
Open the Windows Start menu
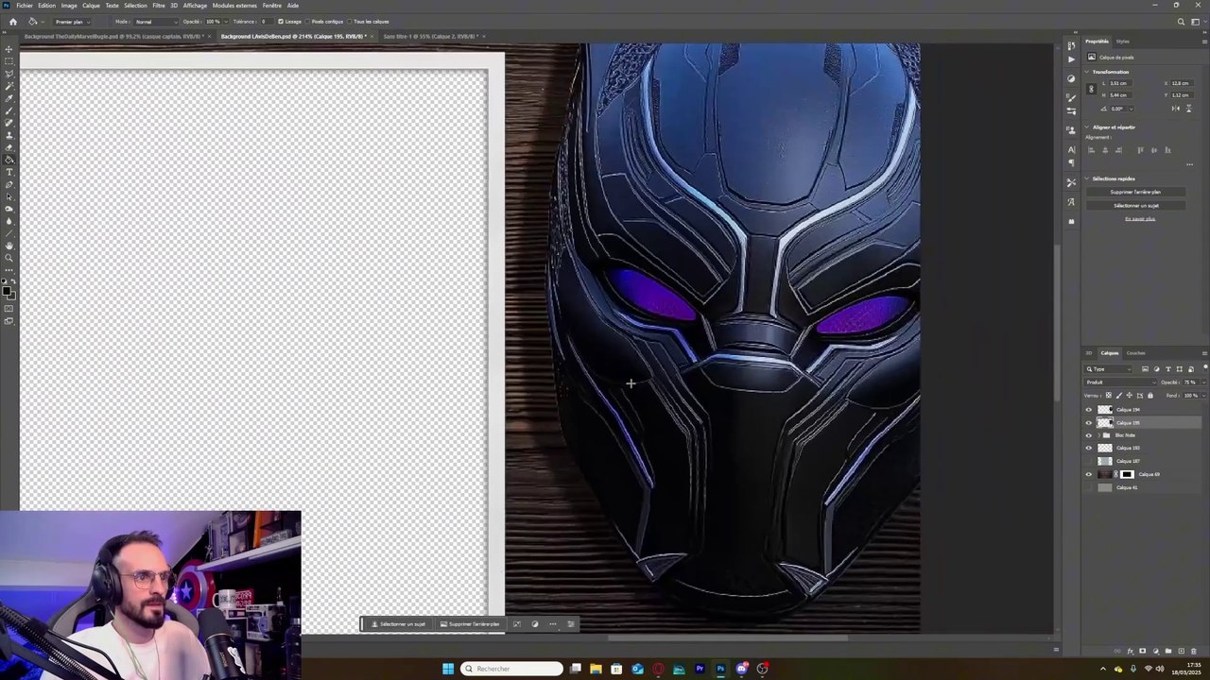[x=448, y=669]
